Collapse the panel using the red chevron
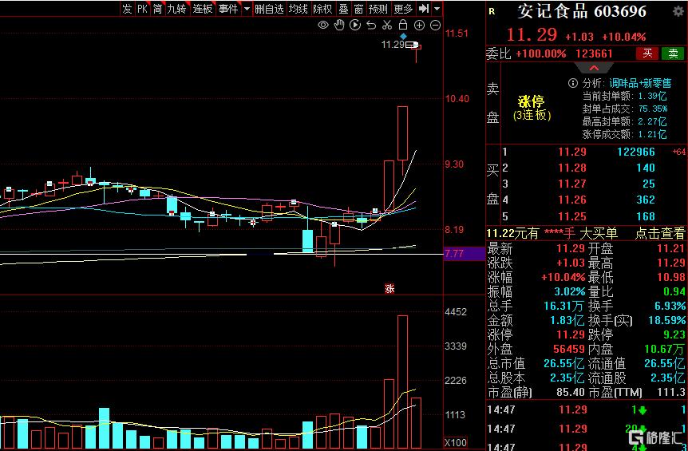 coord(594,68)
